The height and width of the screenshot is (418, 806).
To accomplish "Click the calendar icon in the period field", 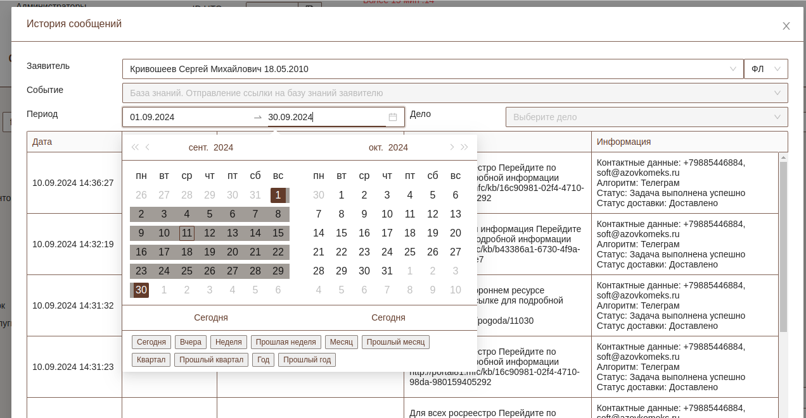I will (393, 117).
